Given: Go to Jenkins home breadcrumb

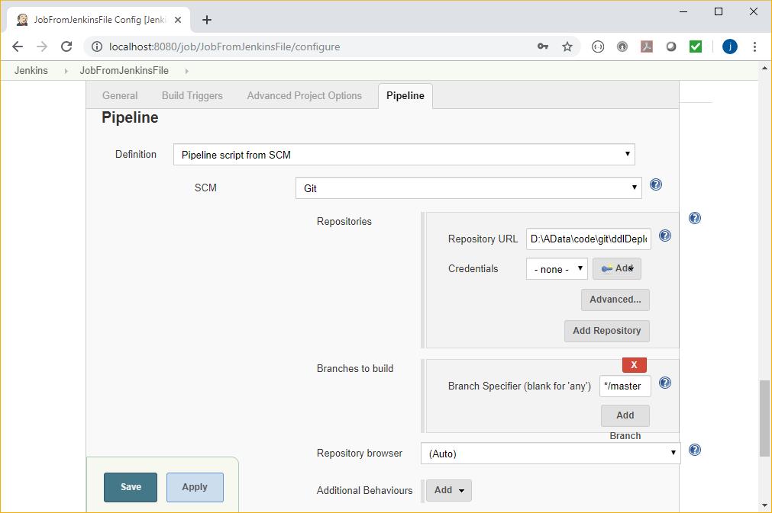Looking at the screenshot, I should point(31,71).
